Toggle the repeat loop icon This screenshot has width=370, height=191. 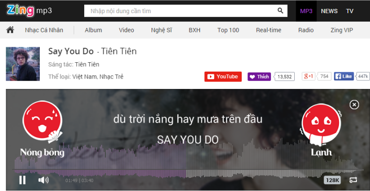(353, 180)
